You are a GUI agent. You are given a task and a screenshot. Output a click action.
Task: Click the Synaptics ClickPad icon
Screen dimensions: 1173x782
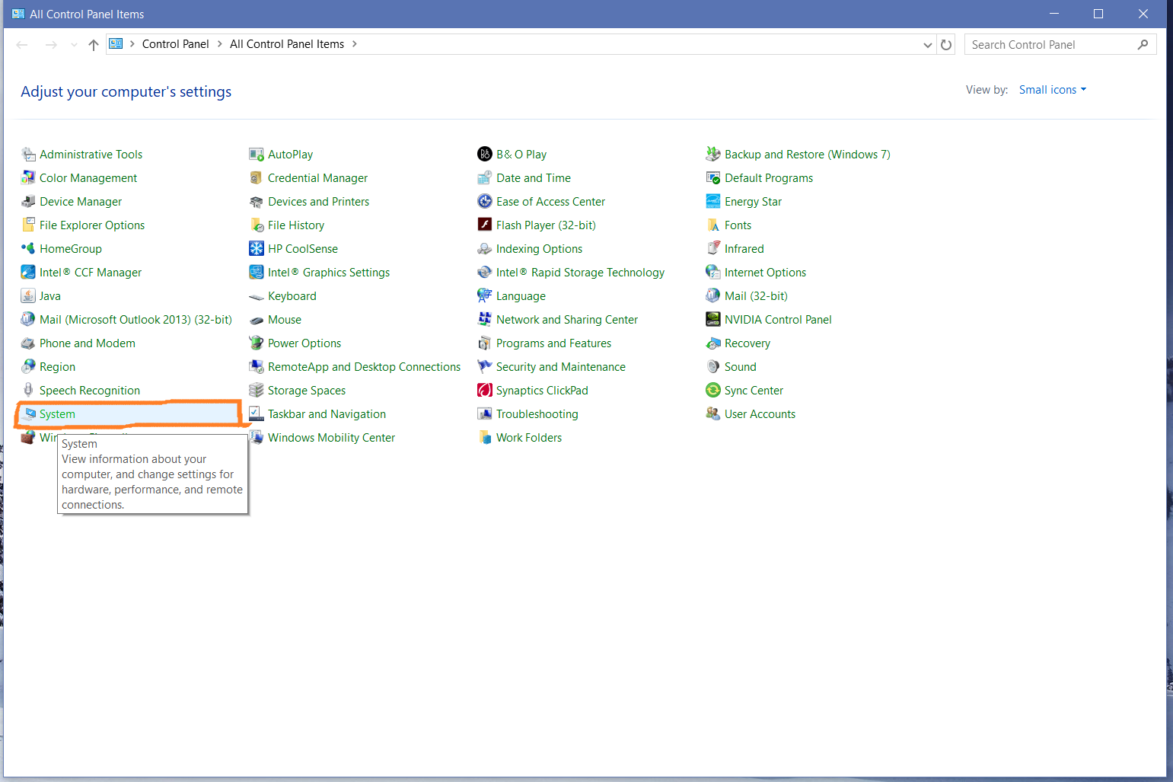pos(485,391)
